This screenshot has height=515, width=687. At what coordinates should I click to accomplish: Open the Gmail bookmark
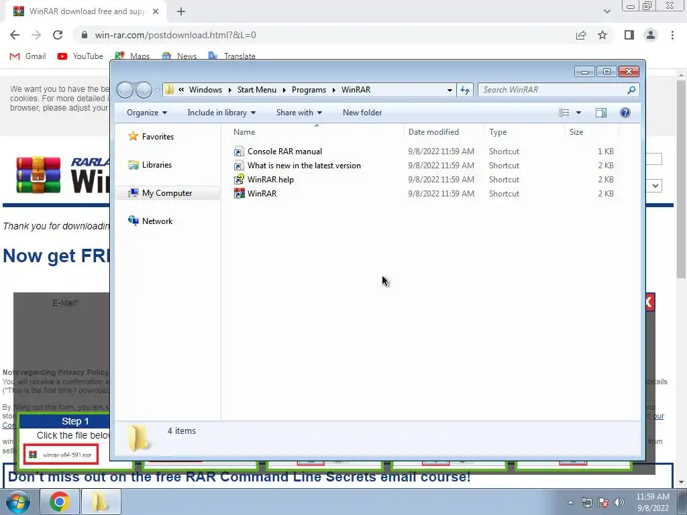point(28,56)
